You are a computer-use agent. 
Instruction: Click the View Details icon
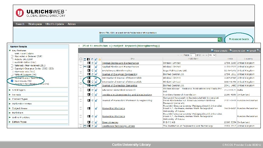[212, 50]
